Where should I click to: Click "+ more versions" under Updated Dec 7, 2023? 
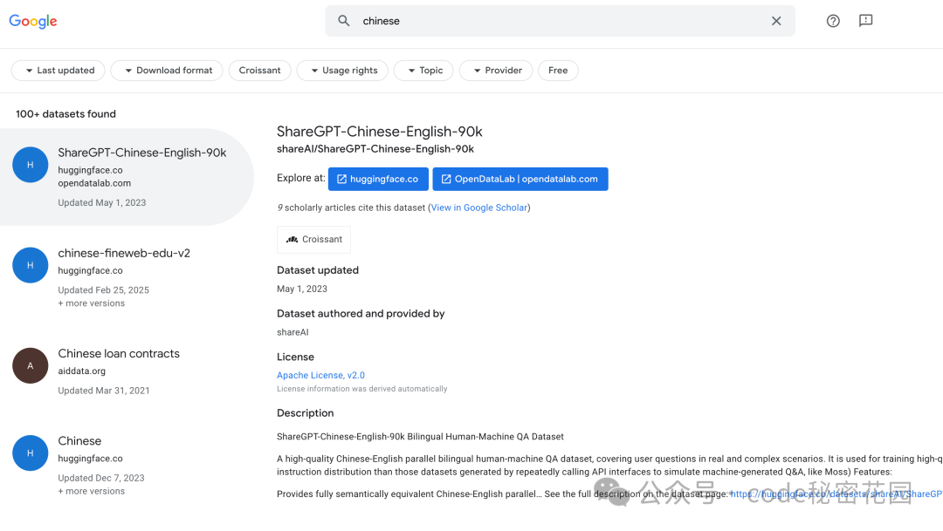pyautogui.click(x=92, y=492)
